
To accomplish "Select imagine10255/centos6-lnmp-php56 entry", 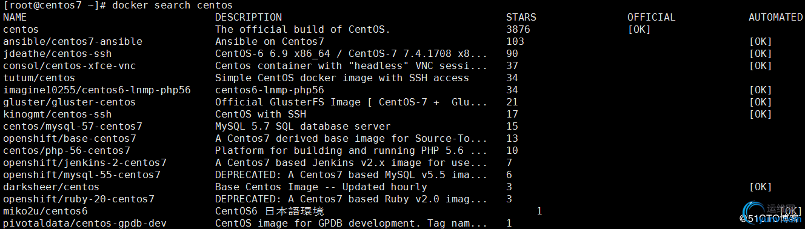I will [x=97, y=90].
